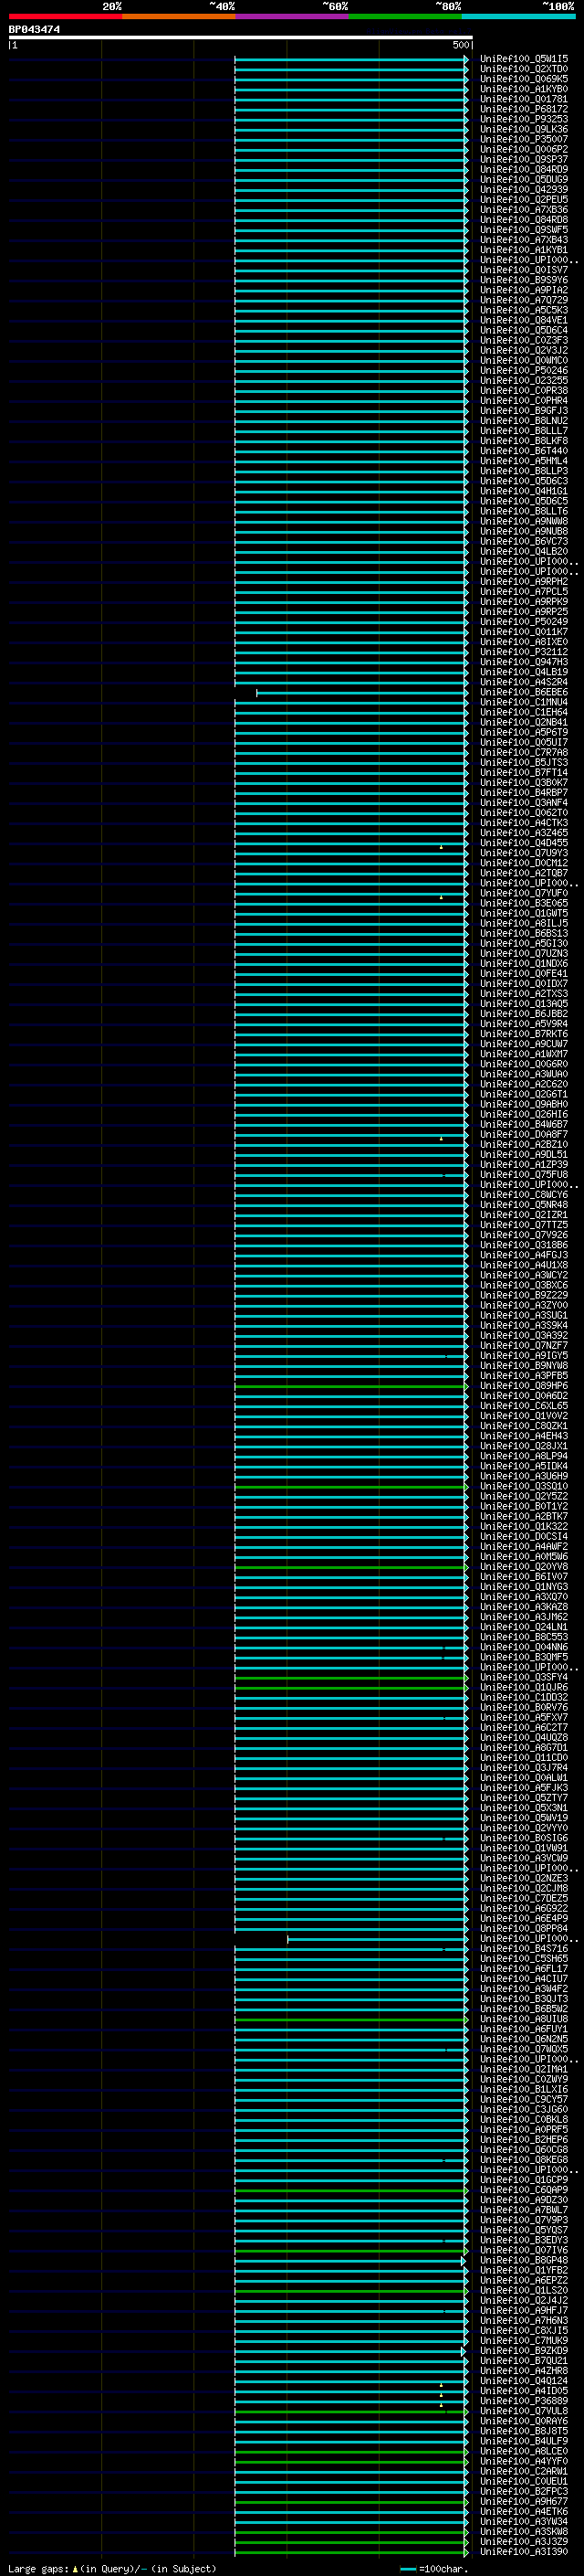
Task: Select label UniRef100_P50249
Action: point(524,622)
